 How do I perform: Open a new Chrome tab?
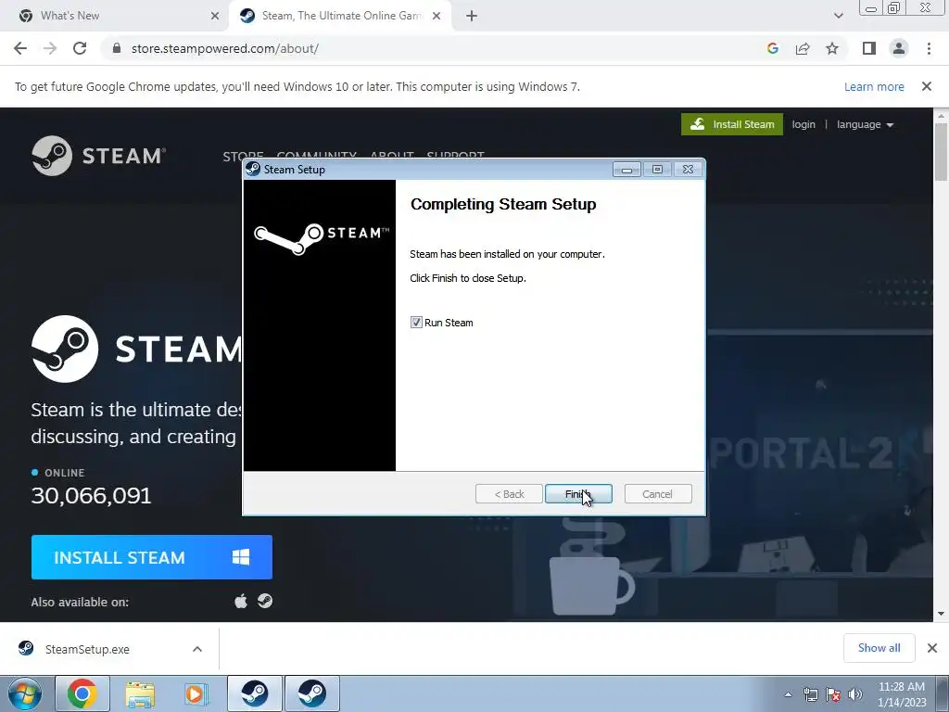tap(472, 16)
